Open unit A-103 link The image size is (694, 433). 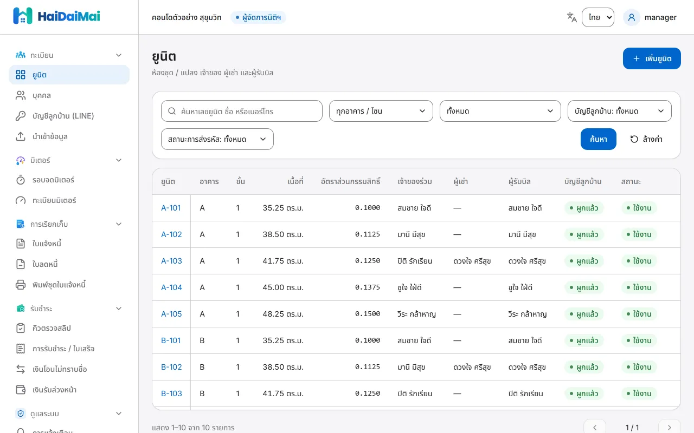point(171,261)
